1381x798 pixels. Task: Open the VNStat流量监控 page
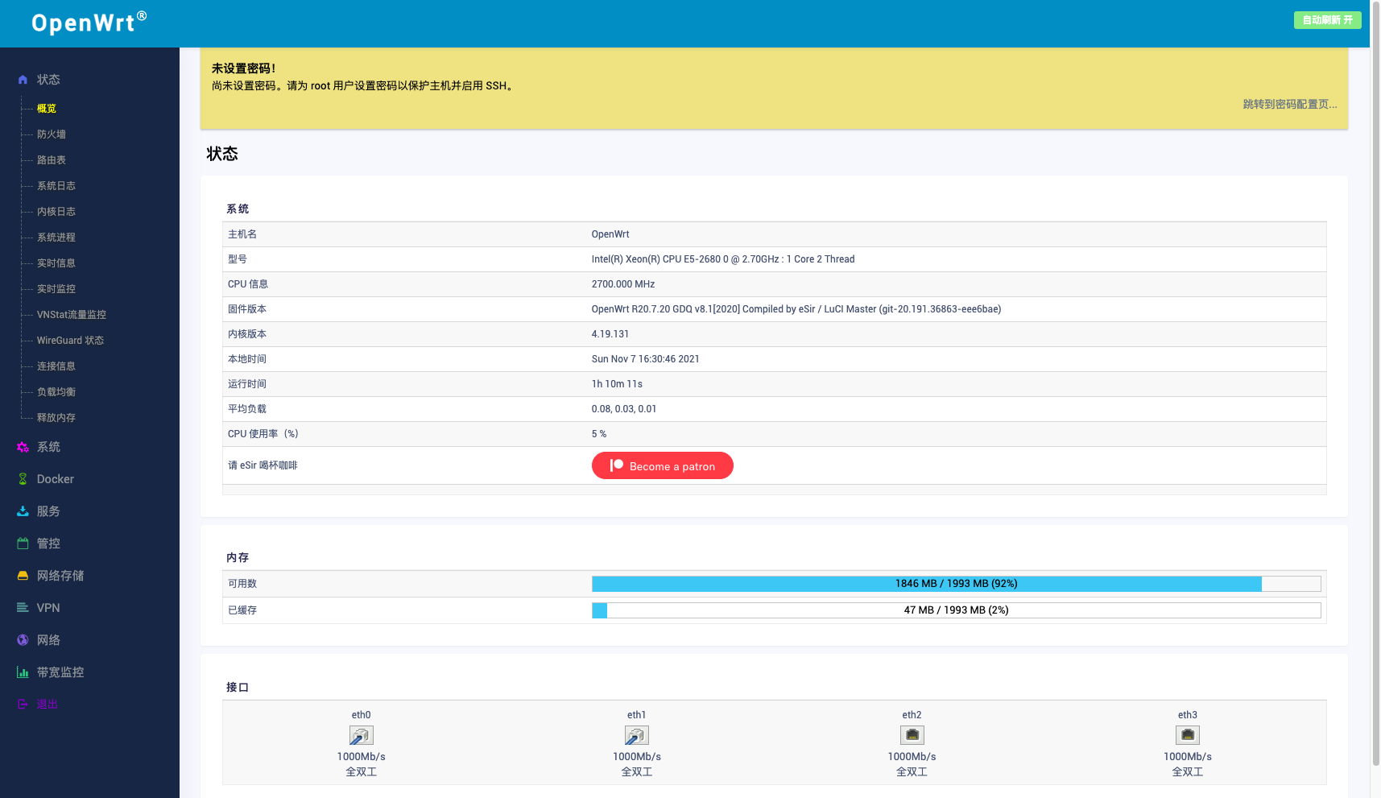pos(72,315)
